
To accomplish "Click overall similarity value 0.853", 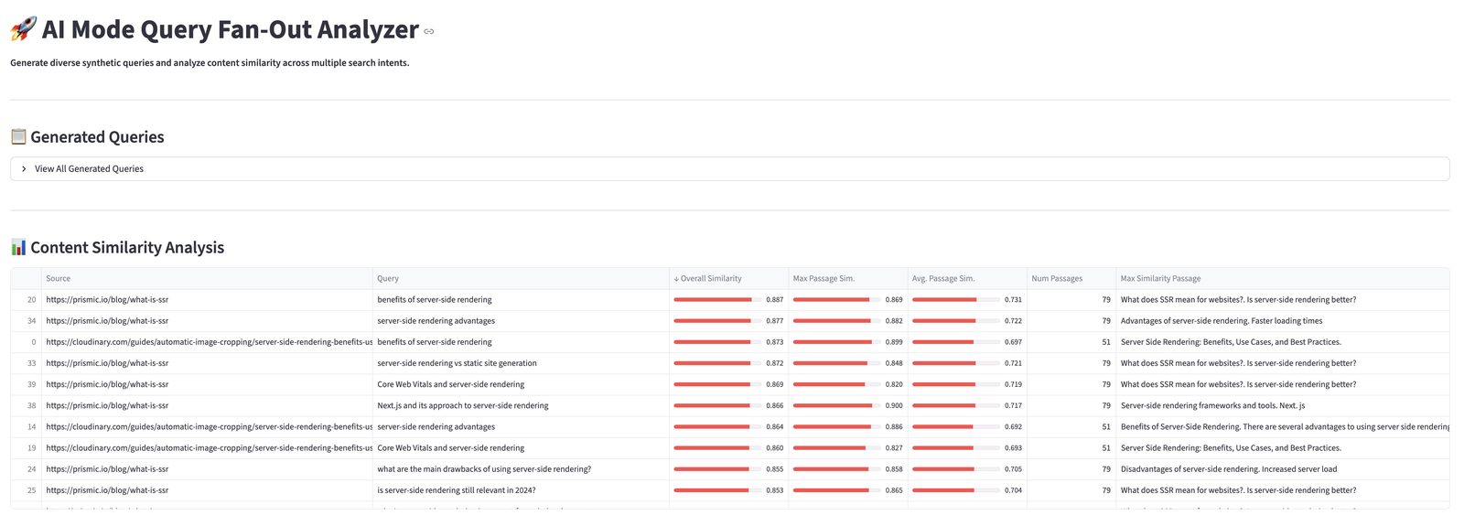I will pos(774,490).
